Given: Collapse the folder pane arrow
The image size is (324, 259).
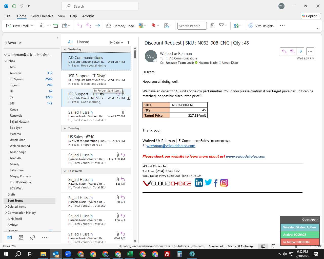Looking at the screenshot, I should 57,37.
